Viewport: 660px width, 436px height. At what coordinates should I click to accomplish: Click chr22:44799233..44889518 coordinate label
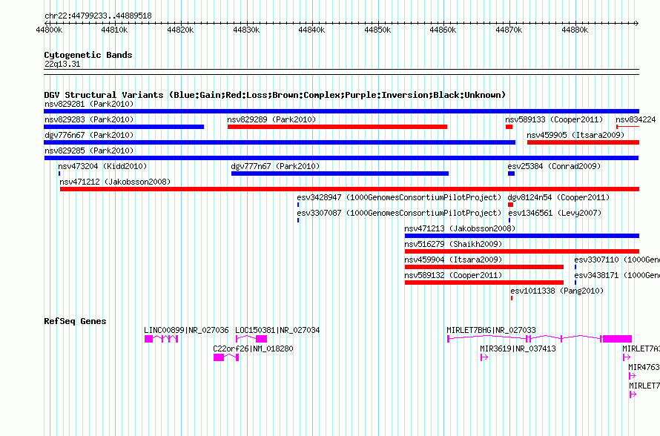click(x=98, y=16)
